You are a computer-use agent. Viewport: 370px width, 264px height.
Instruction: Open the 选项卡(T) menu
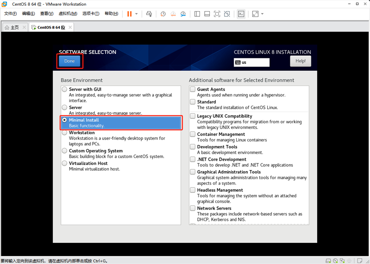tap(91, 14)
